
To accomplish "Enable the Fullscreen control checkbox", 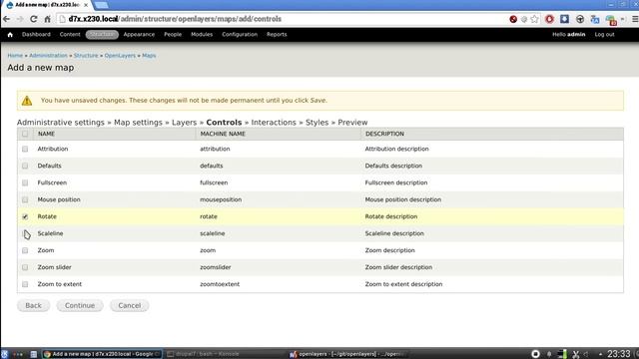I will pyautogui.click(x=25, y=182).
